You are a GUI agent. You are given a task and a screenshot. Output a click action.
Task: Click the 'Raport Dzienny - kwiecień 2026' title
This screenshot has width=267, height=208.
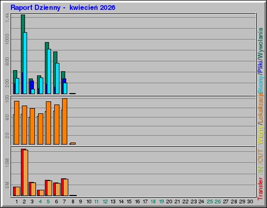pos(63,8)
